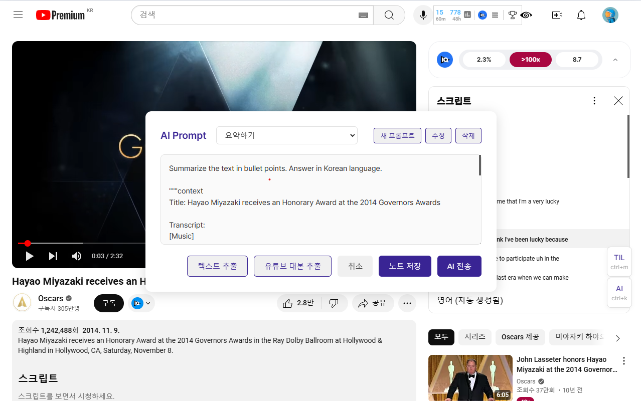Click the 새 프롬프트 button
Screen dimensions: 642x401
(x=397, y=136)
